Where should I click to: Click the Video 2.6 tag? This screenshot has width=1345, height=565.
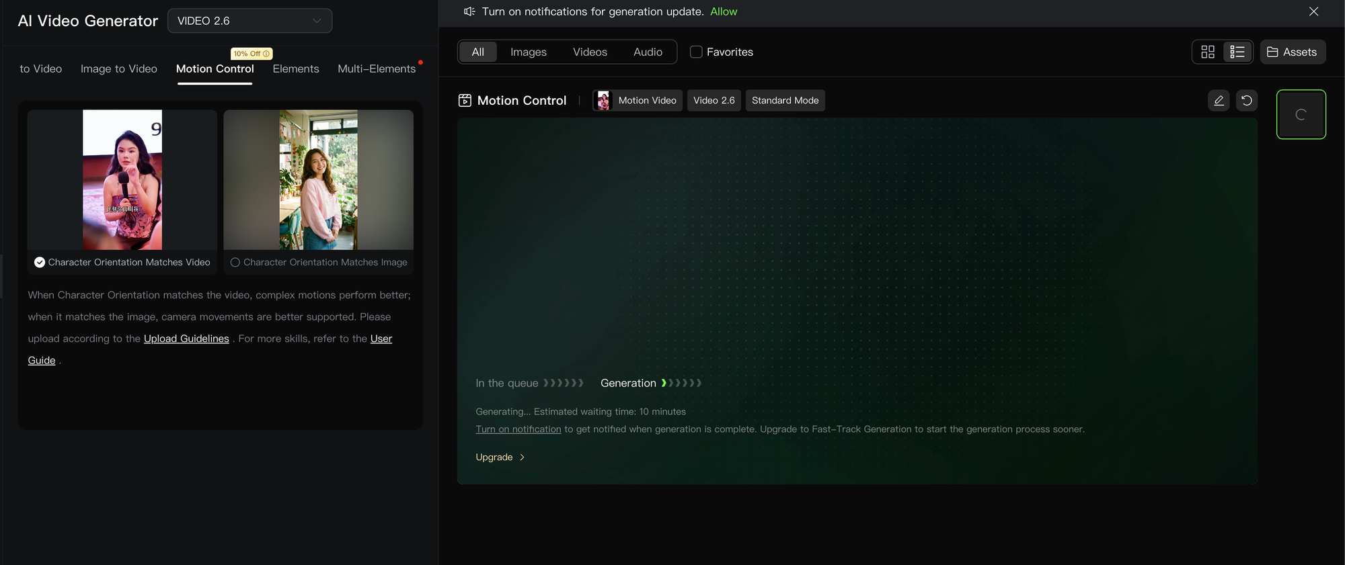pyautogui.click(x=714, y=100)
